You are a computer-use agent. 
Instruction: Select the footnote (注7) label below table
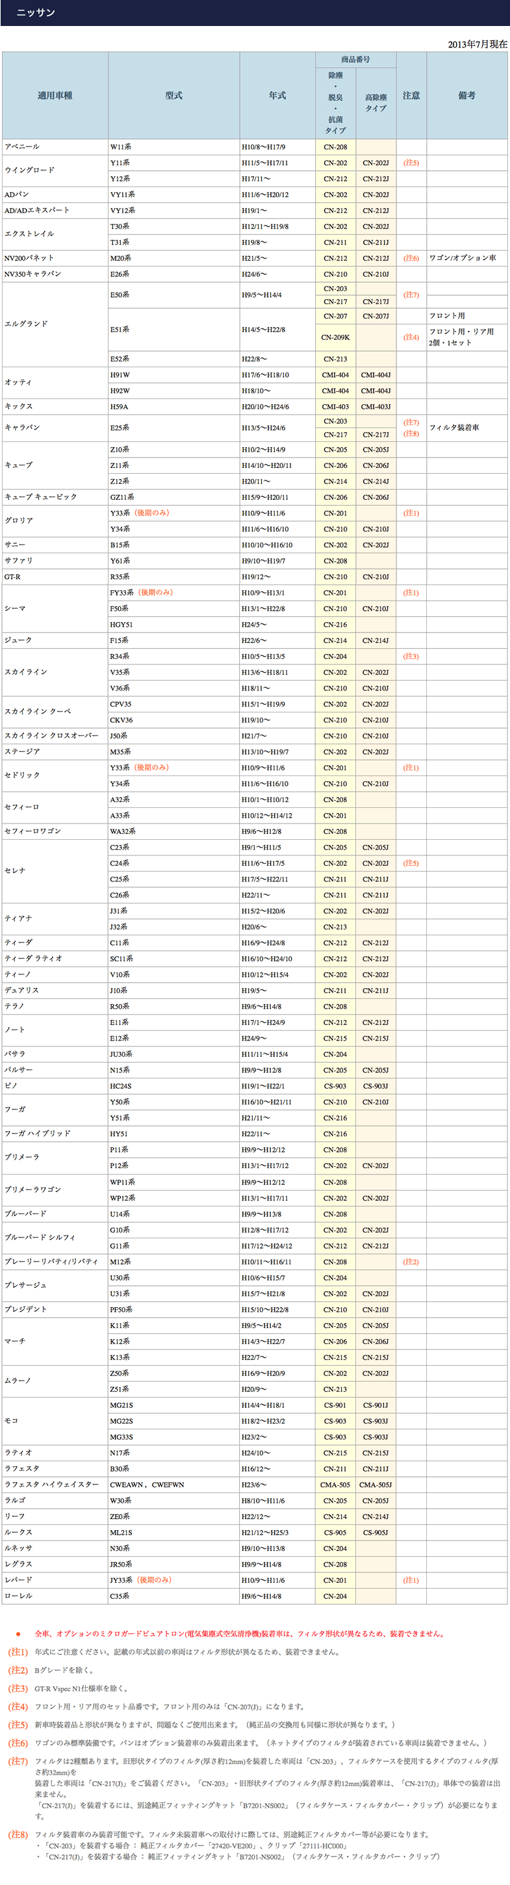click(18, 1761)
